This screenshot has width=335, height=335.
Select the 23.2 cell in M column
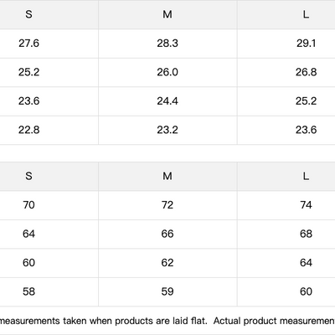[167, 130]
